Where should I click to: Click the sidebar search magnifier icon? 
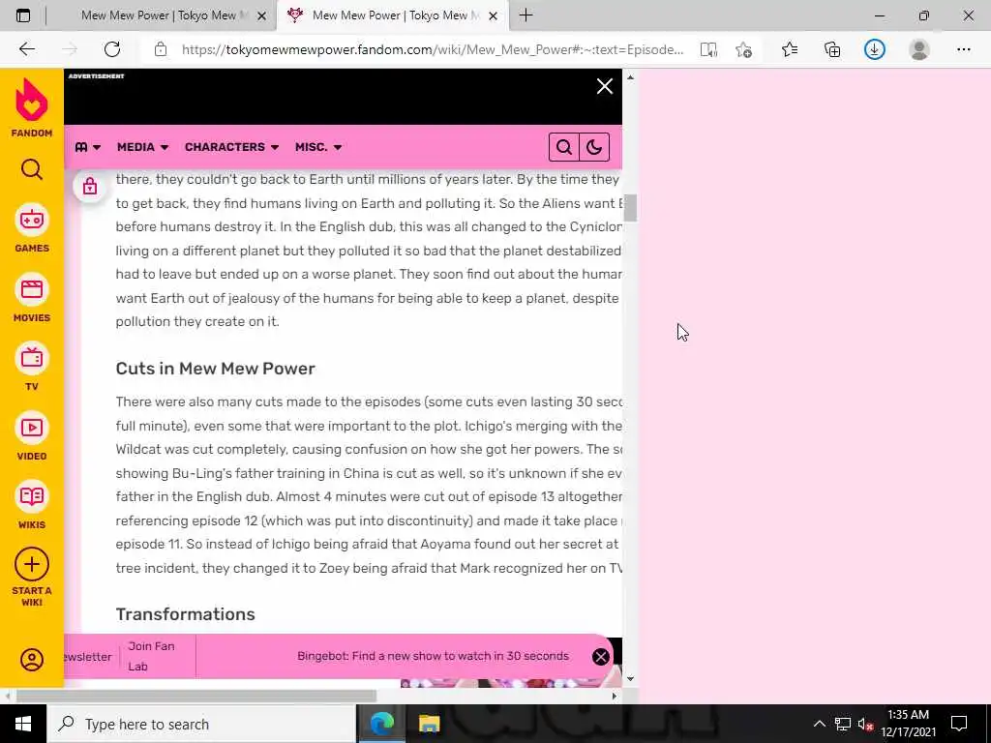point(32,169)
